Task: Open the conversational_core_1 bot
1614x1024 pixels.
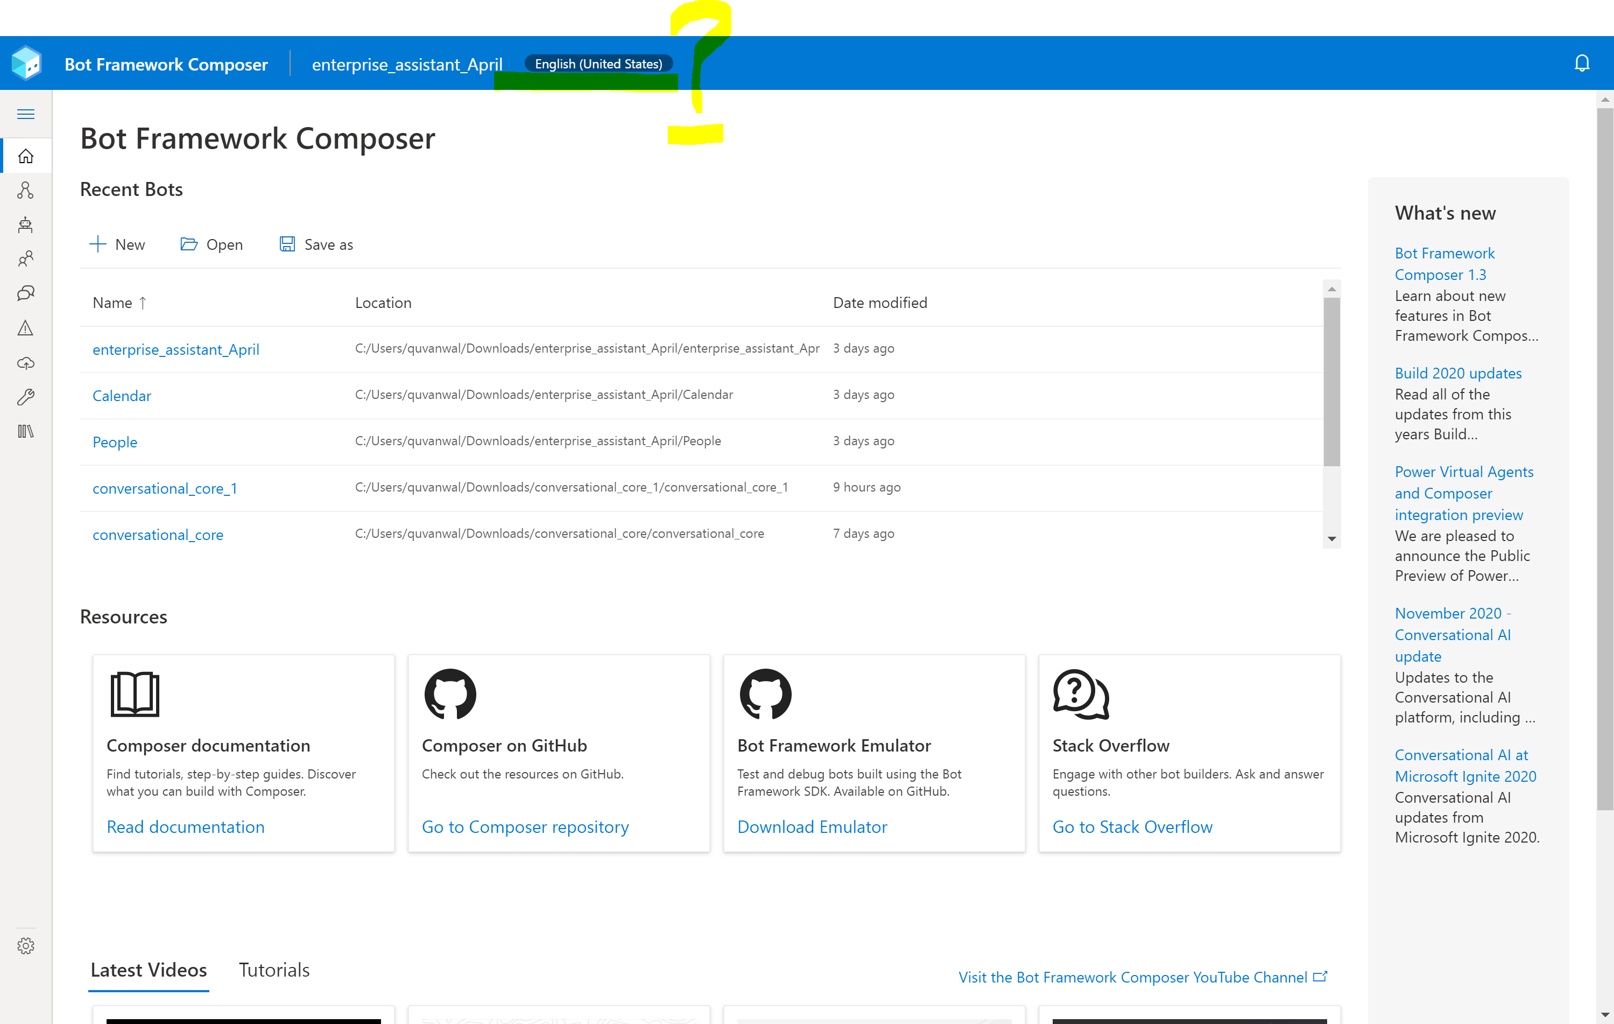Action: (164, 488)
